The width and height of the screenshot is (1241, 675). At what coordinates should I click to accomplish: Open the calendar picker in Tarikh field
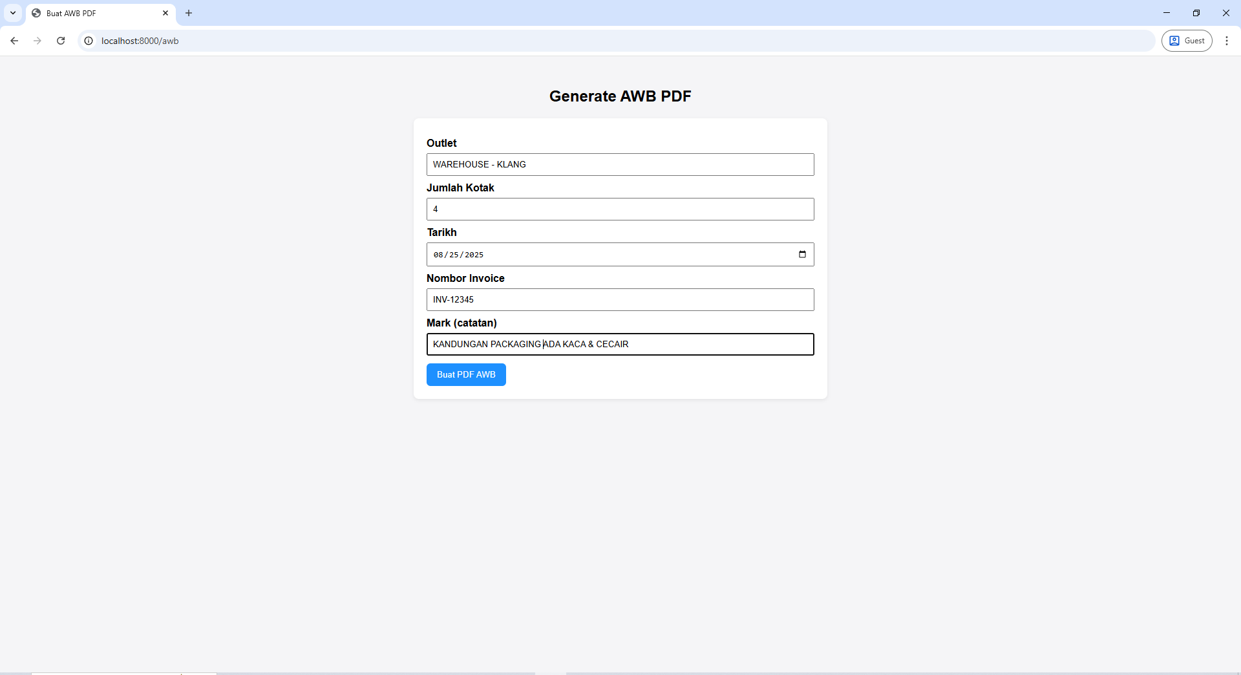pos(801,254)
